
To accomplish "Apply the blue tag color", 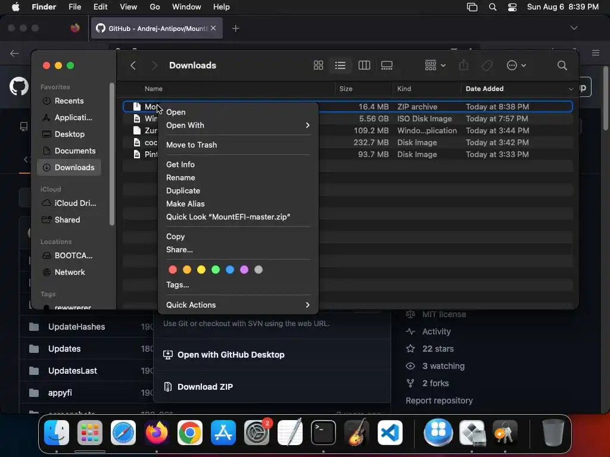I will point(230,270).
